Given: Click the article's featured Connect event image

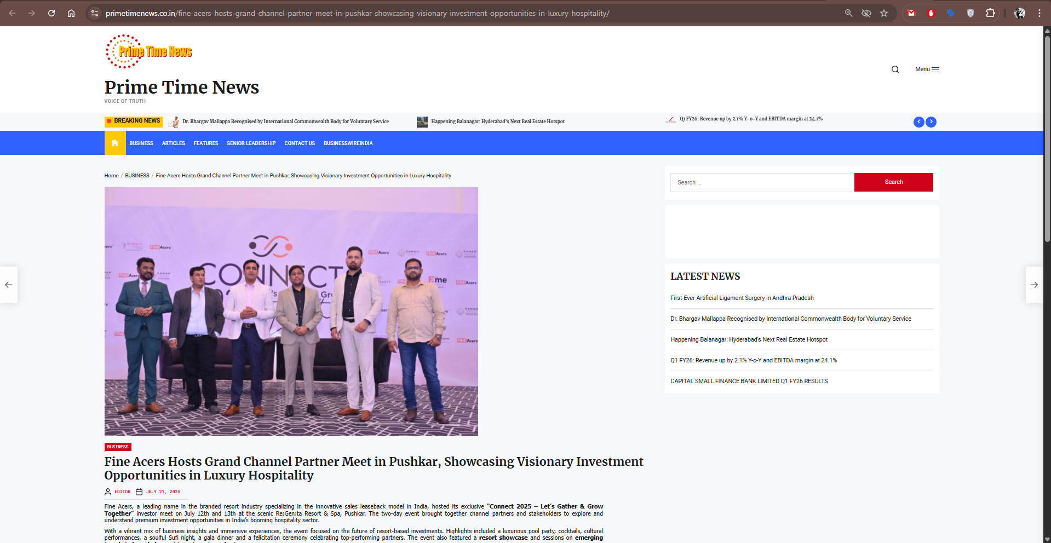Looking at the screenshot, I should coord(291,311).
